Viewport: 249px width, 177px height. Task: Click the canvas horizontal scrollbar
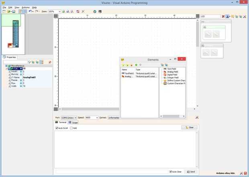click(90, 109)
